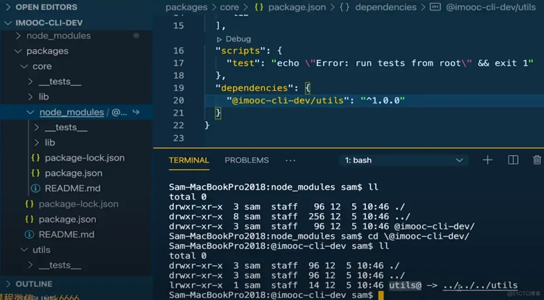Split the terminal panel
Viewport: 544px width, 300px height.
pos(513,160)
